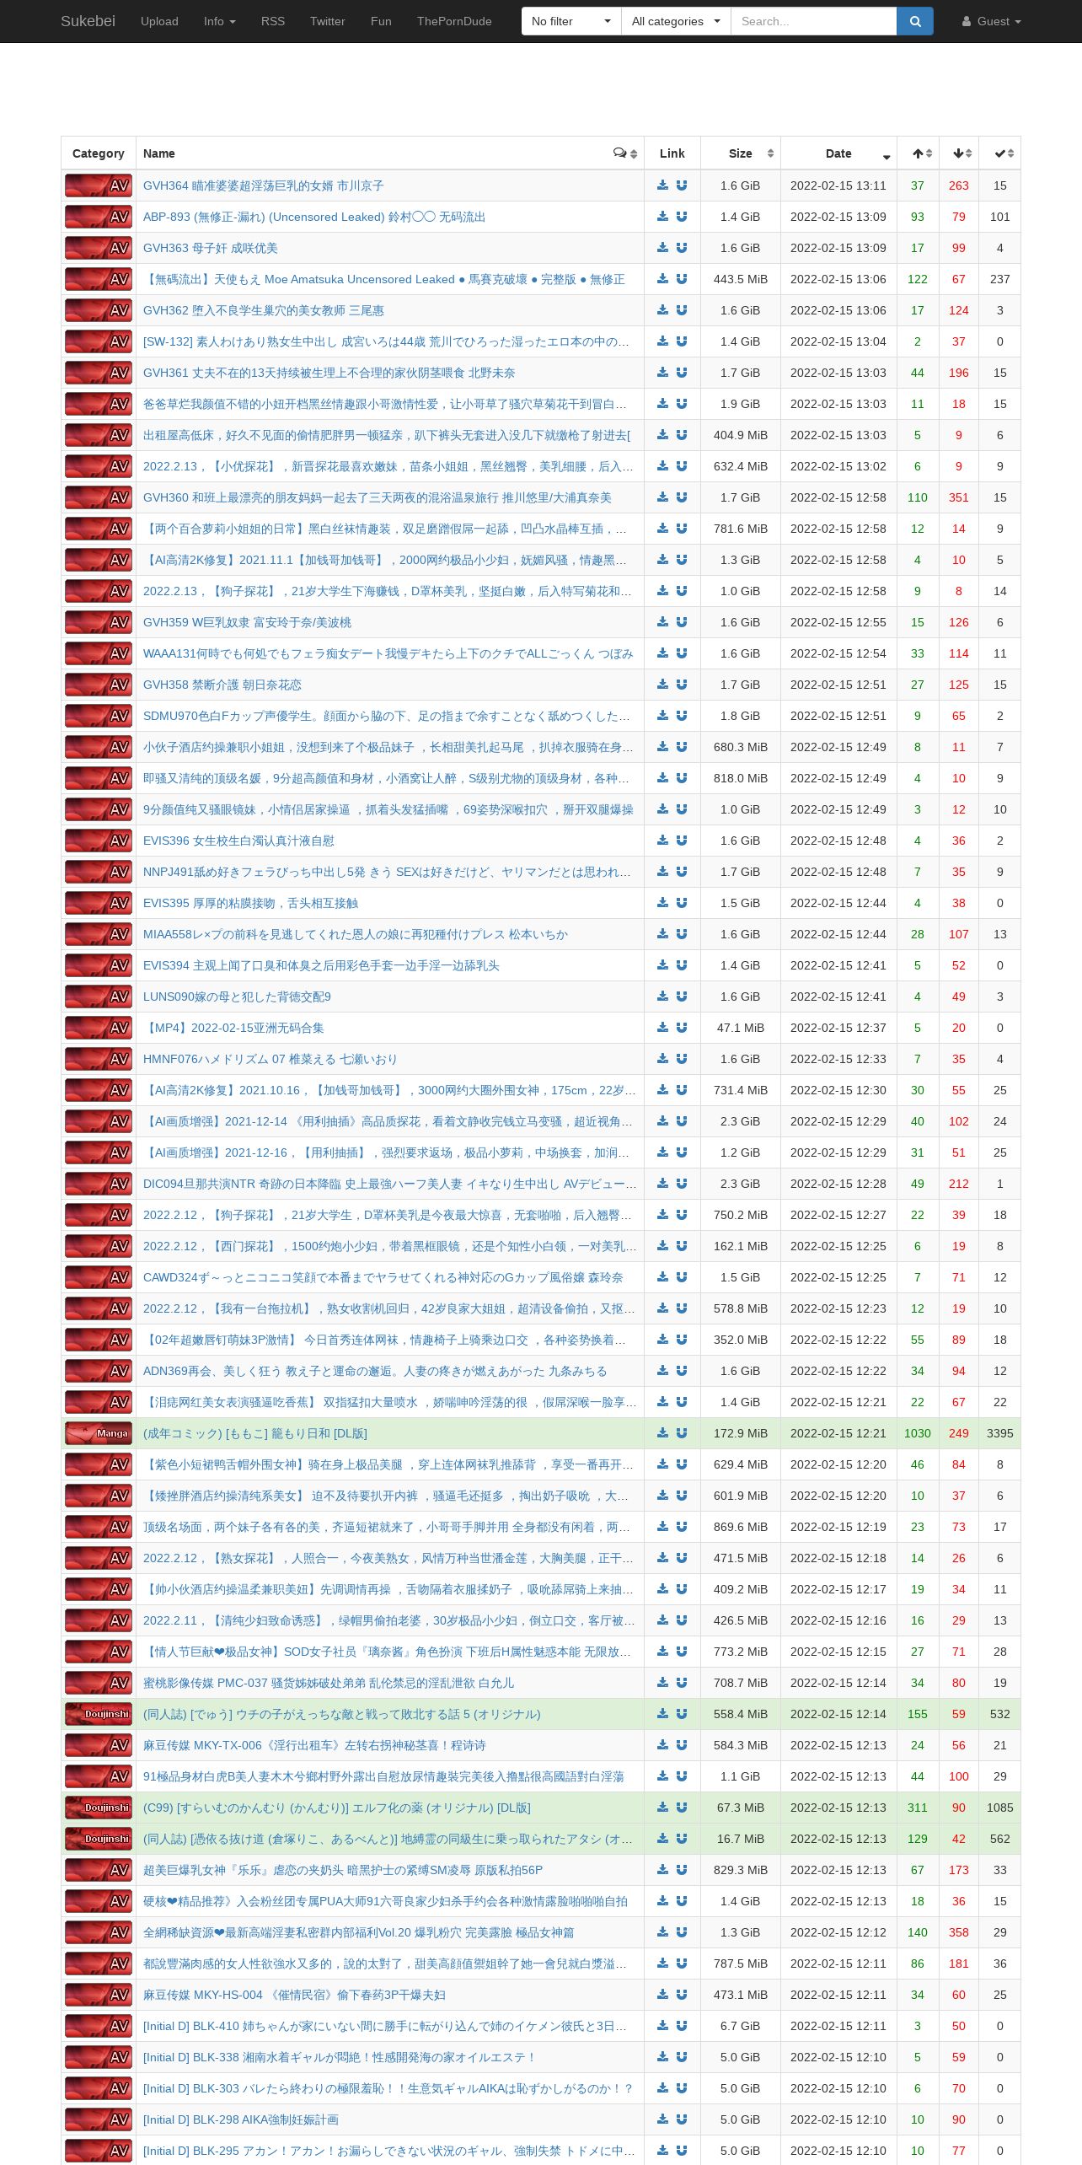
Task: Click the Manga category icon
Action: 99,1433
